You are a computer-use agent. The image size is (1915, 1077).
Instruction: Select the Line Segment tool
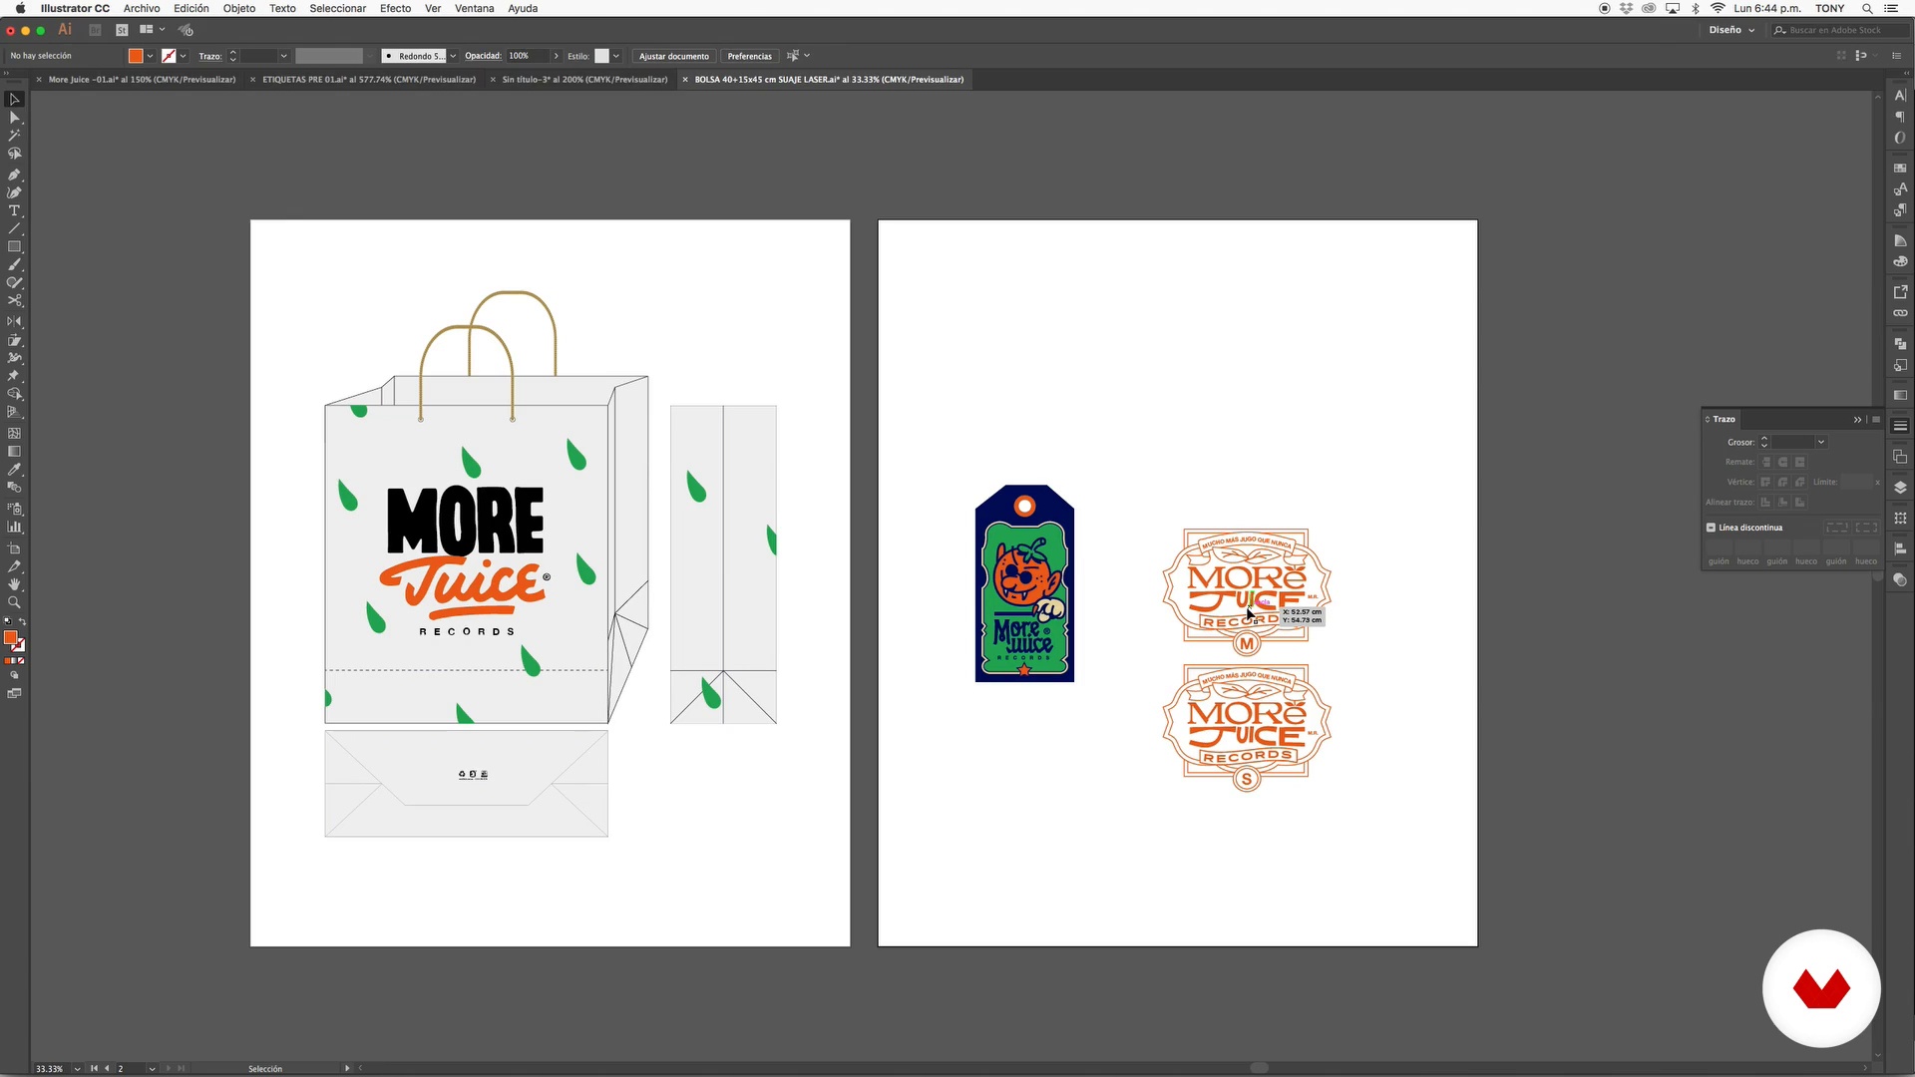pyautogui.click(x=14, y=228)
